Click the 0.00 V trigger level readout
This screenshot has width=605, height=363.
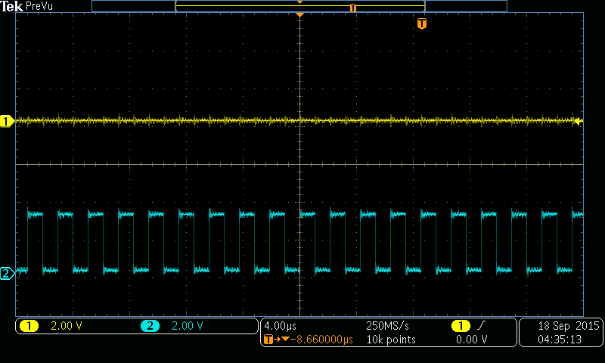471,340
